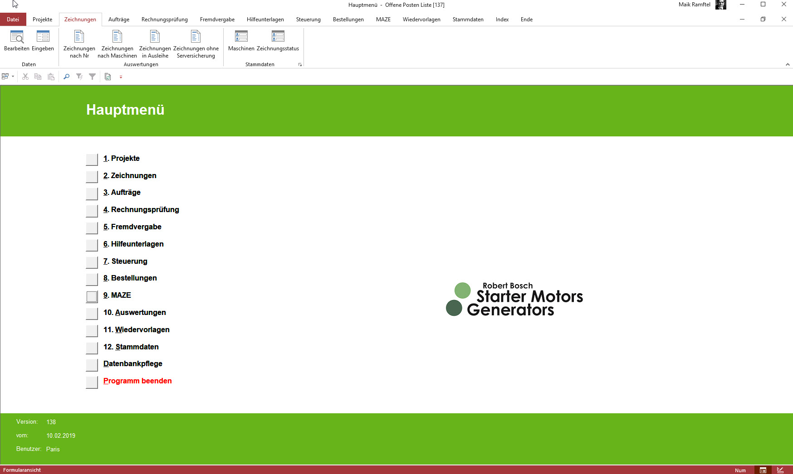Open the Eingeben data entry icon
The width and height of the screenshot is (793, 474).
tap(43, 41)
